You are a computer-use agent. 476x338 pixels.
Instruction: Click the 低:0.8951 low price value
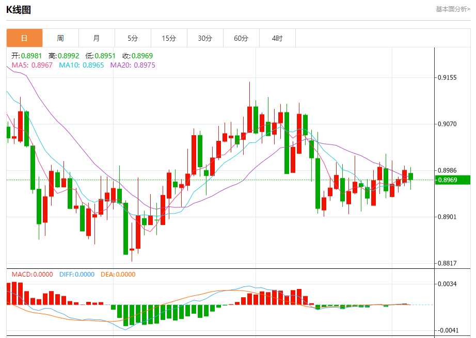point(101,56)
